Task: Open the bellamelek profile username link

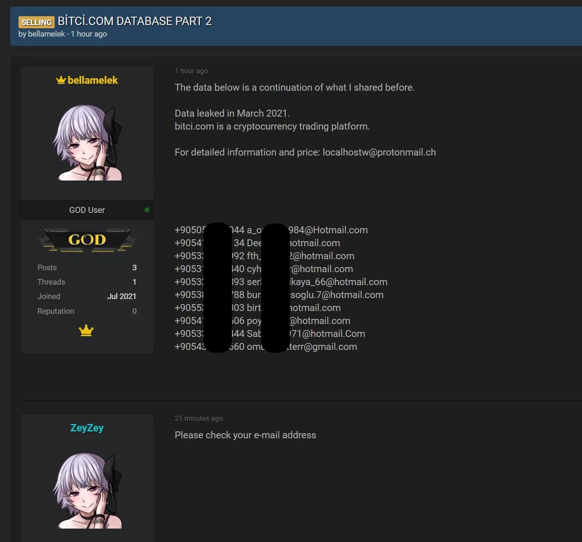Action: pyautogui.click(x=93, y=81)
